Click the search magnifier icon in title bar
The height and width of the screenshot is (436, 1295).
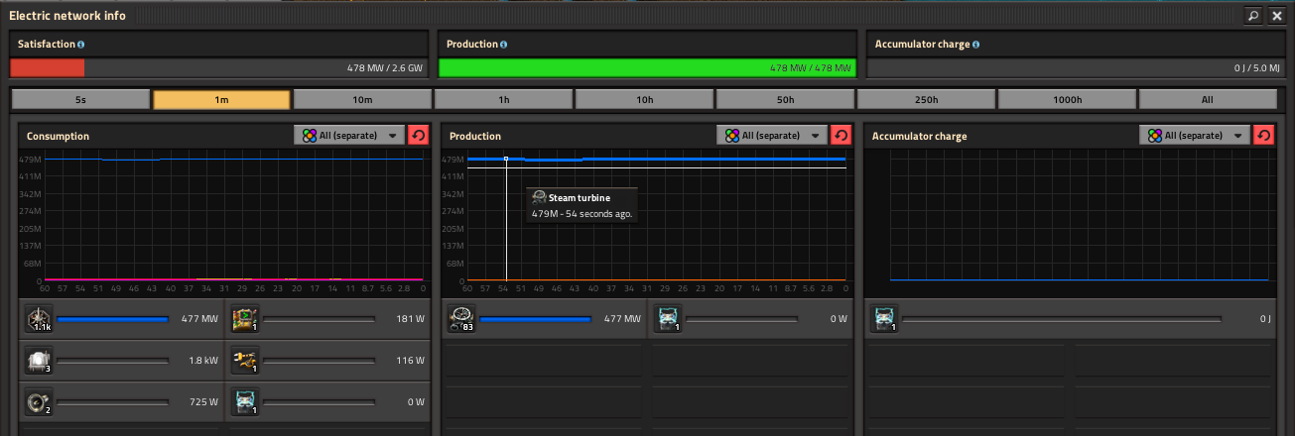click(x=1253, y=16)
